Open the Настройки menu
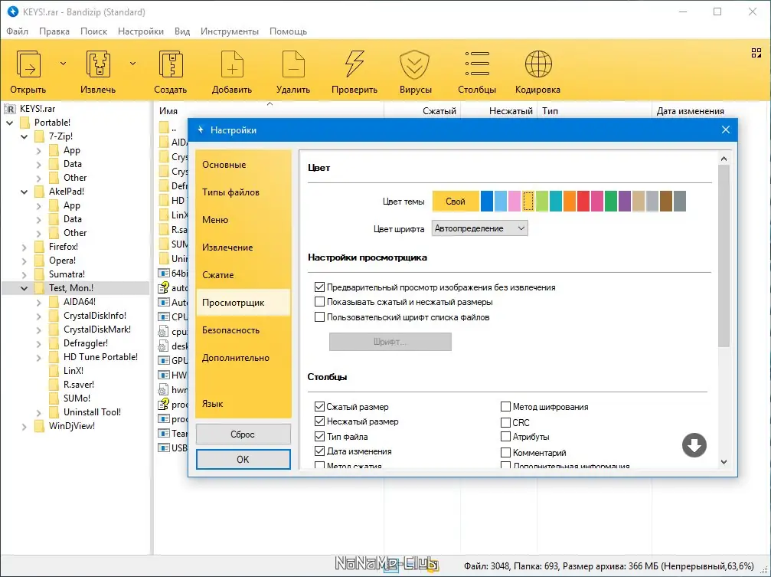Viewport: 771px width, 577px height. (x=141, y=31)
